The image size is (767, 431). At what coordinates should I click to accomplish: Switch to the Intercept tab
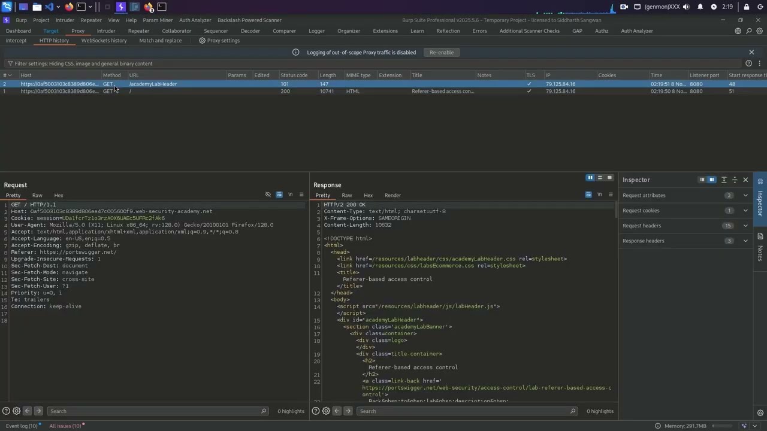click(x=16, y=41)
